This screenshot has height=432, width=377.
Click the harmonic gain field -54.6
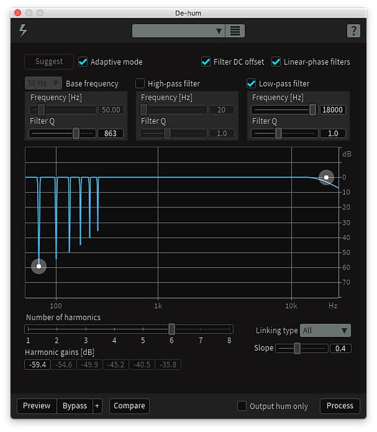[x=64, y=364]
